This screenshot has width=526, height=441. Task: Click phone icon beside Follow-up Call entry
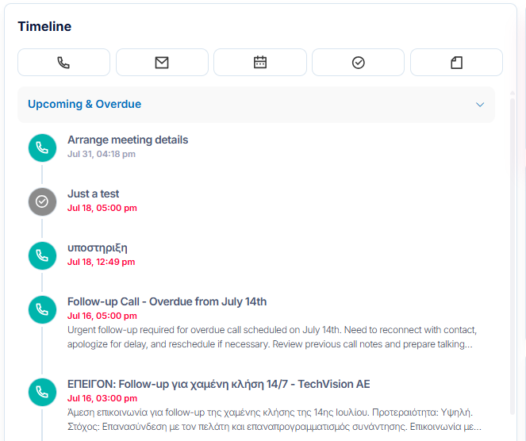pyautogui.click(x=42, y=309)
